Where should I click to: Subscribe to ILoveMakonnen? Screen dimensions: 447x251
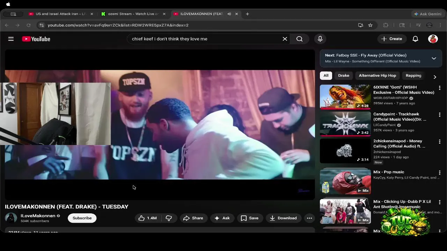click(82, 218)
